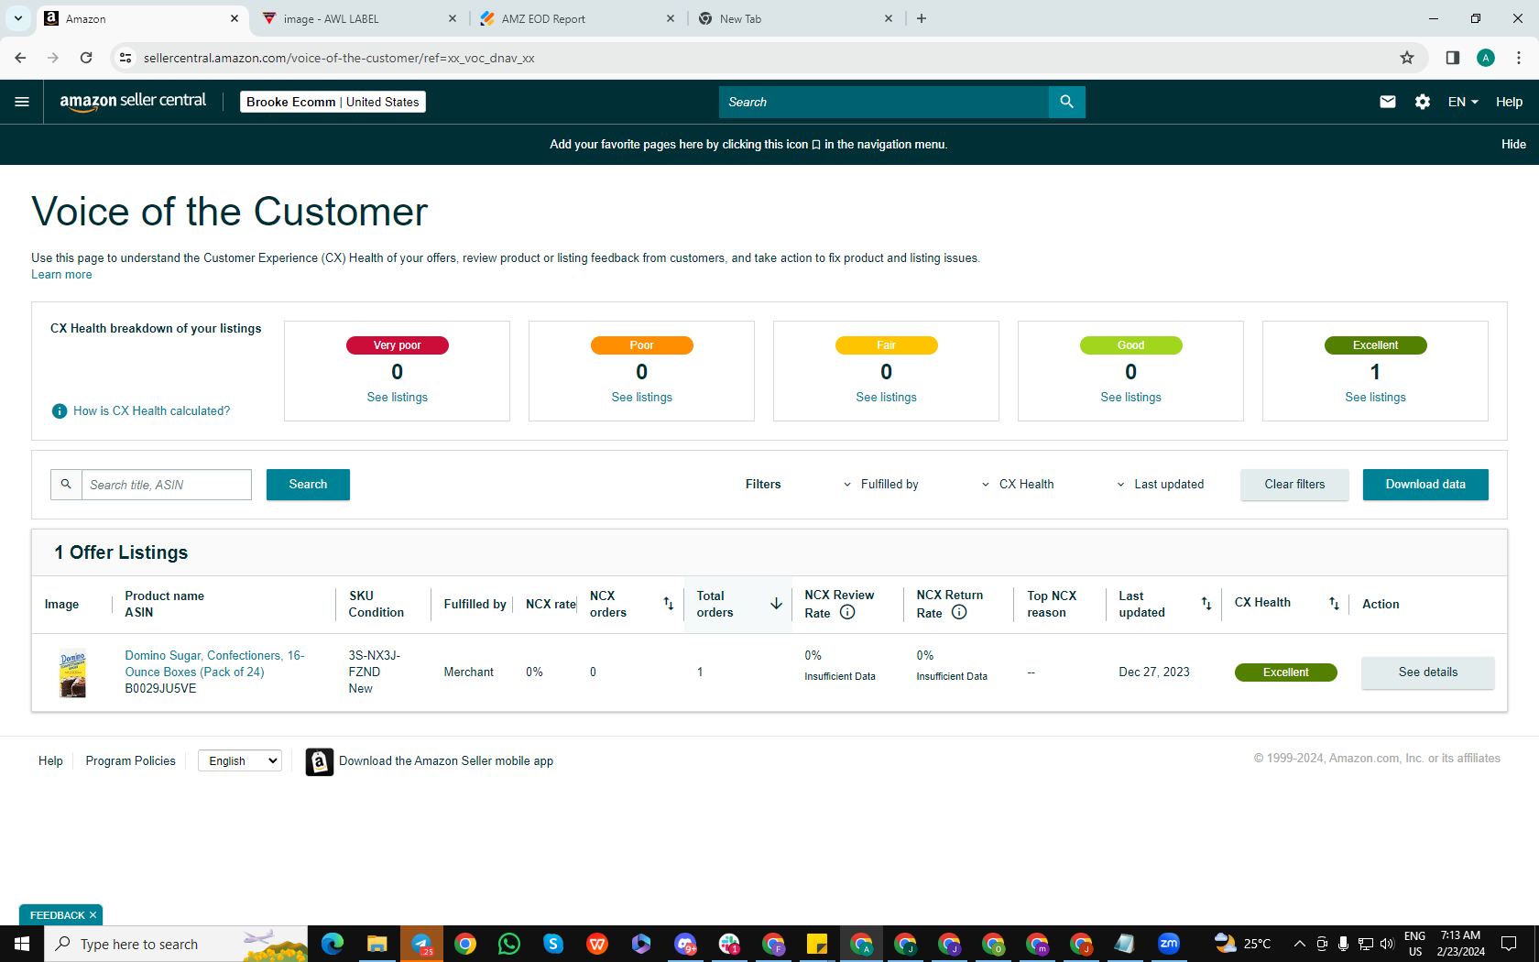Screen dimensions: 1539x962
Task: Click the Amazon Seller mobile app icon
Action: coord(319,761)
